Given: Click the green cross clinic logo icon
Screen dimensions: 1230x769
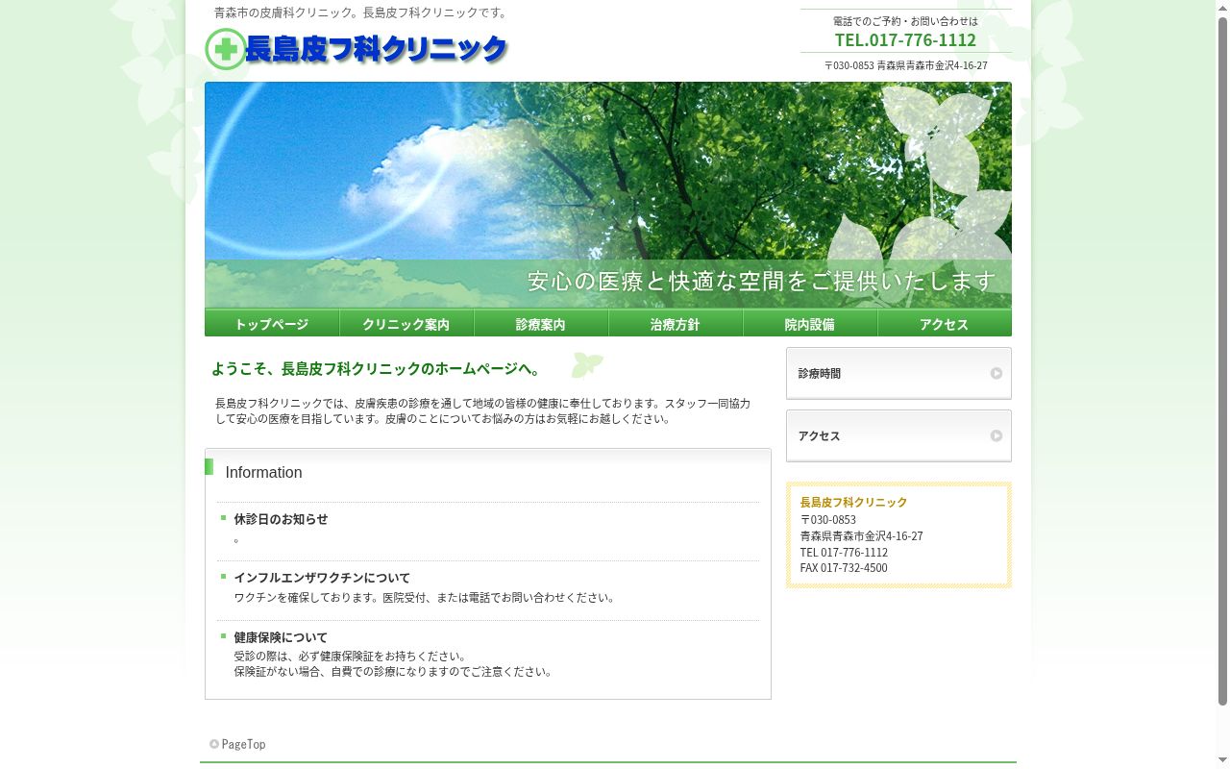Looking at the screenshot, I should pos(226,49).
